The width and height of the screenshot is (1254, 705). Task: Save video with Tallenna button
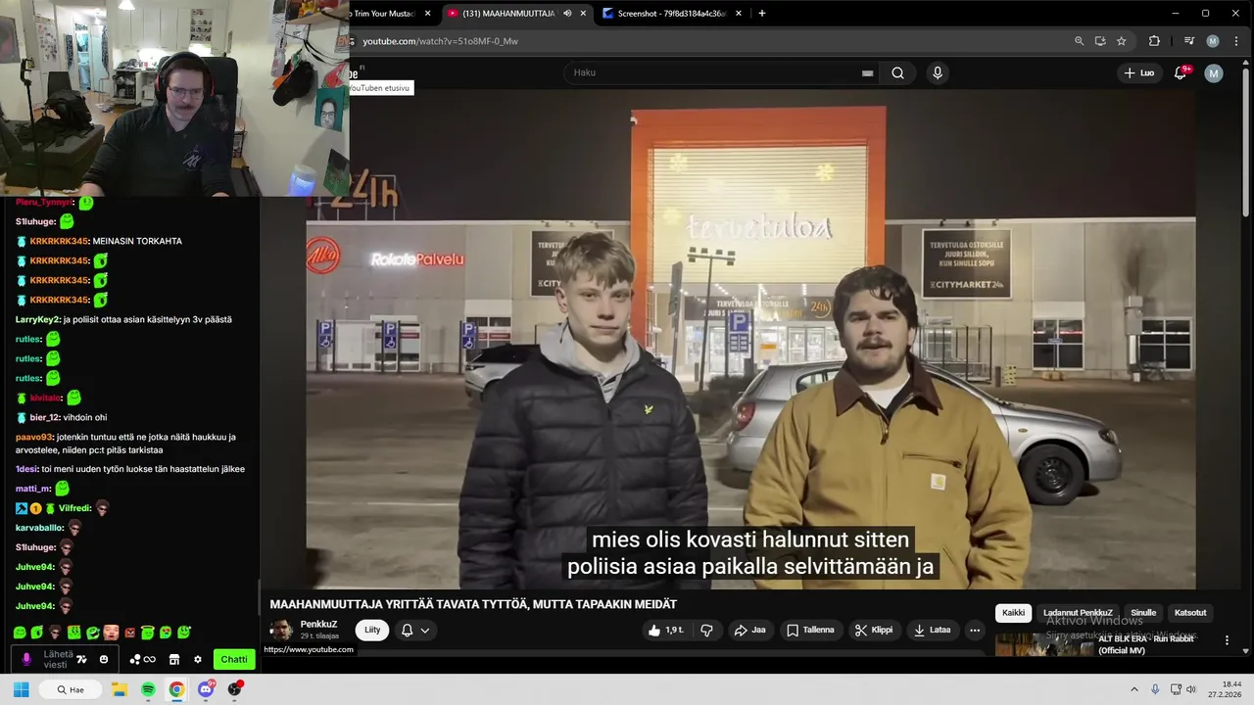tap(811, 630)
